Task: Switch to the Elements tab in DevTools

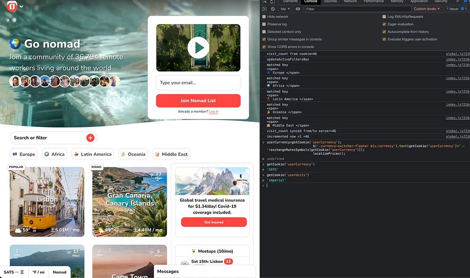Action: pos(290,1)
